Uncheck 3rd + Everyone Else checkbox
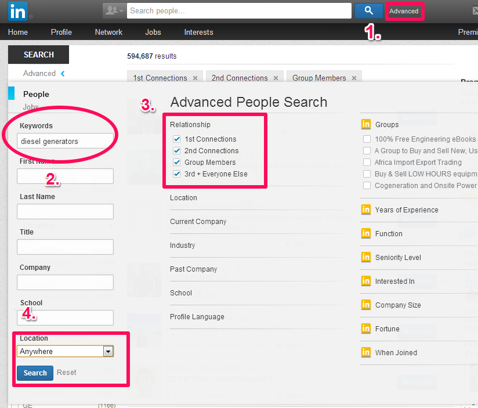The height and width of the screenshot is (408, 478). tap(177, 174)
